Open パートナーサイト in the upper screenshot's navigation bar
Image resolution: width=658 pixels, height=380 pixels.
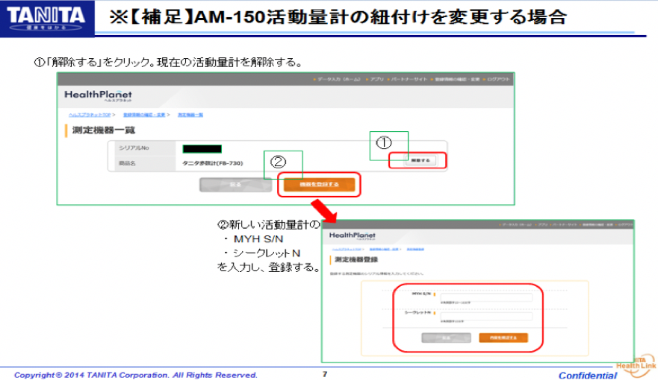tap(408, 79)
